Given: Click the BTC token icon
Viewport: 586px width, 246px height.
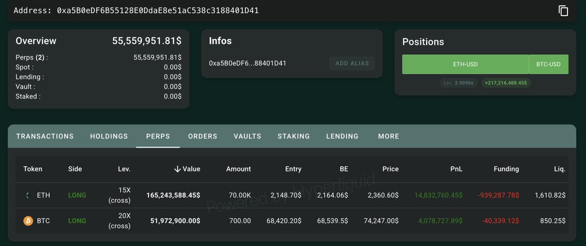Looking at the screenshot, I should [x=28, y=221].
